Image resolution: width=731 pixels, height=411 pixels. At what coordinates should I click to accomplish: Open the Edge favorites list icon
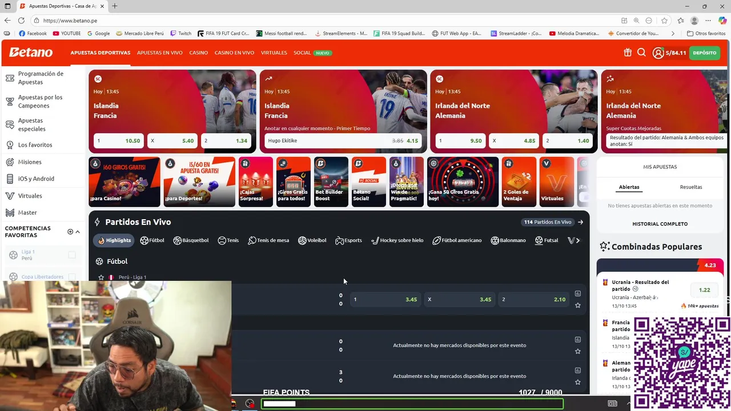point(681,21)
